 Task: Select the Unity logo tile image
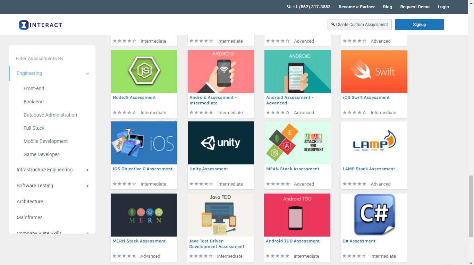pos(221,143)
